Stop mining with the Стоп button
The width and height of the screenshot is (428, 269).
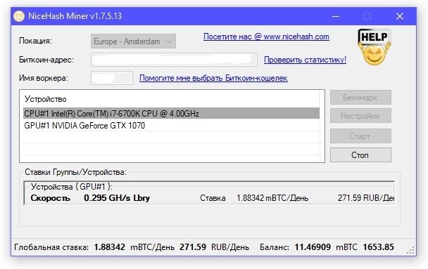360,155
